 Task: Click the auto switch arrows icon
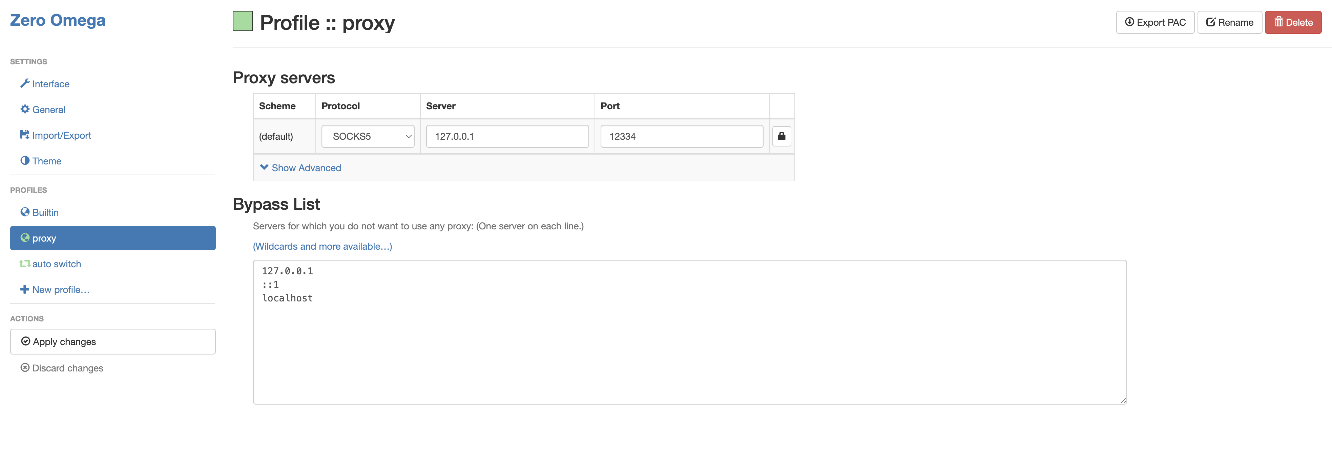click(24, 264)
